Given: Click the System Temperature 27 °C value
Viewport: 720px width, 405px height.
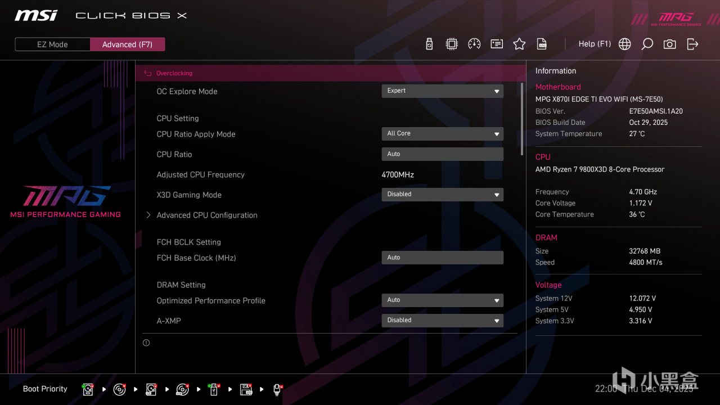Looking at the screenshot, I should coord(637,134).
